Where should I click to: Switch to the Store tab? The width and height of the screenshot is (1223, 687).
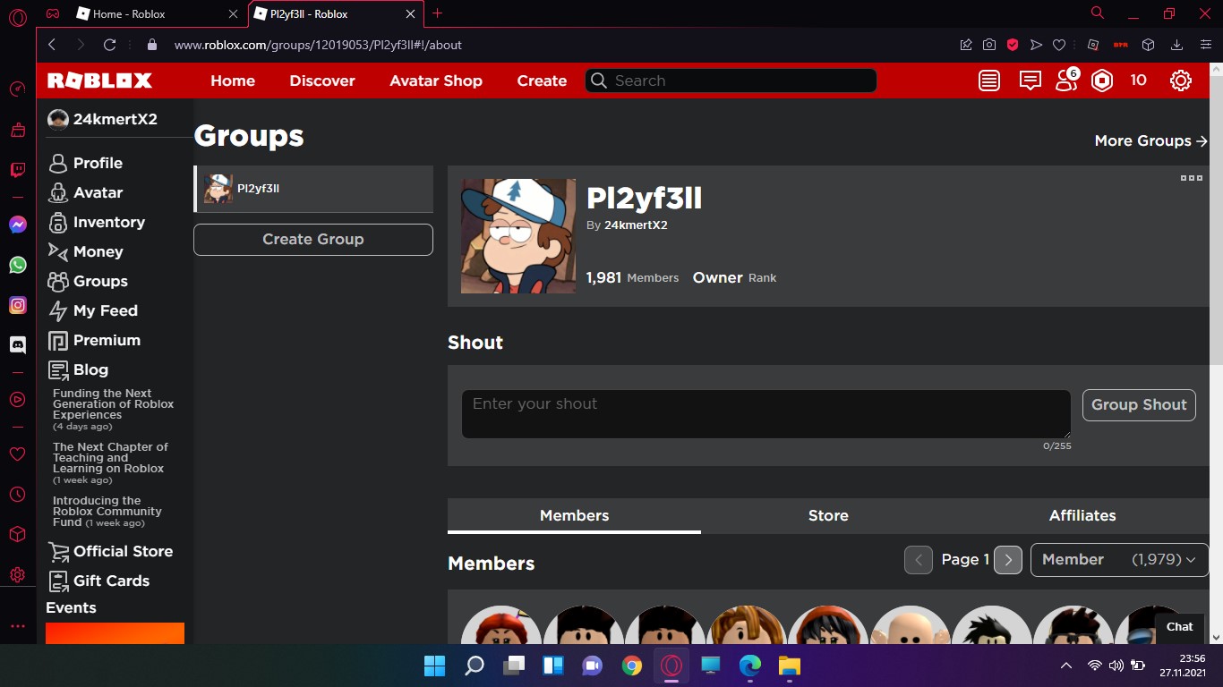(x=828, y=515)
